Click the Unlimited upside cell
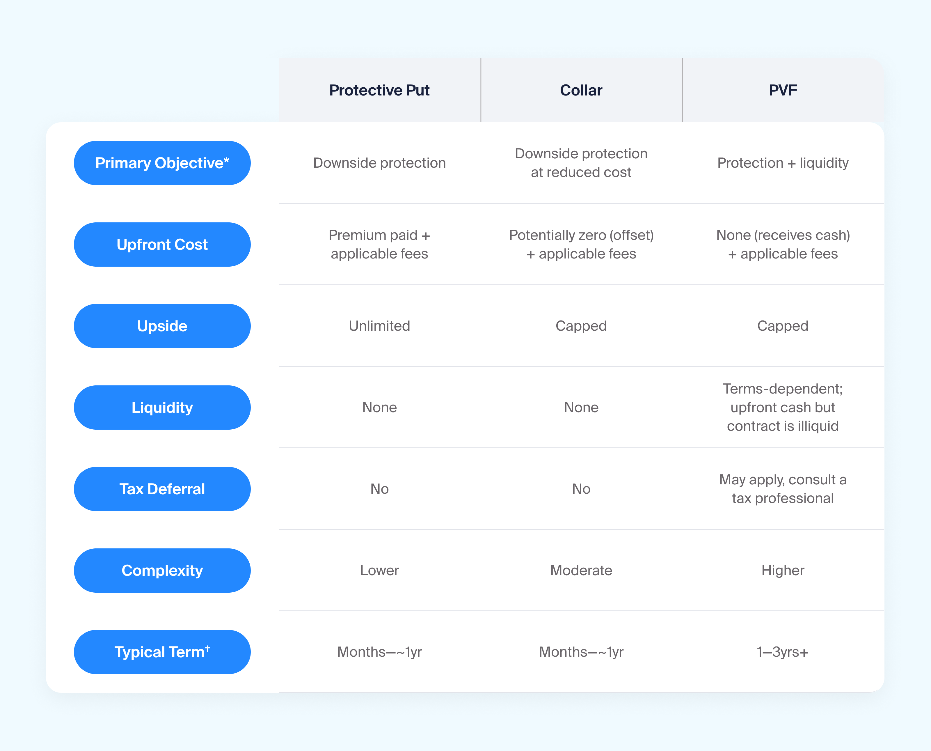 click(379, 326)
